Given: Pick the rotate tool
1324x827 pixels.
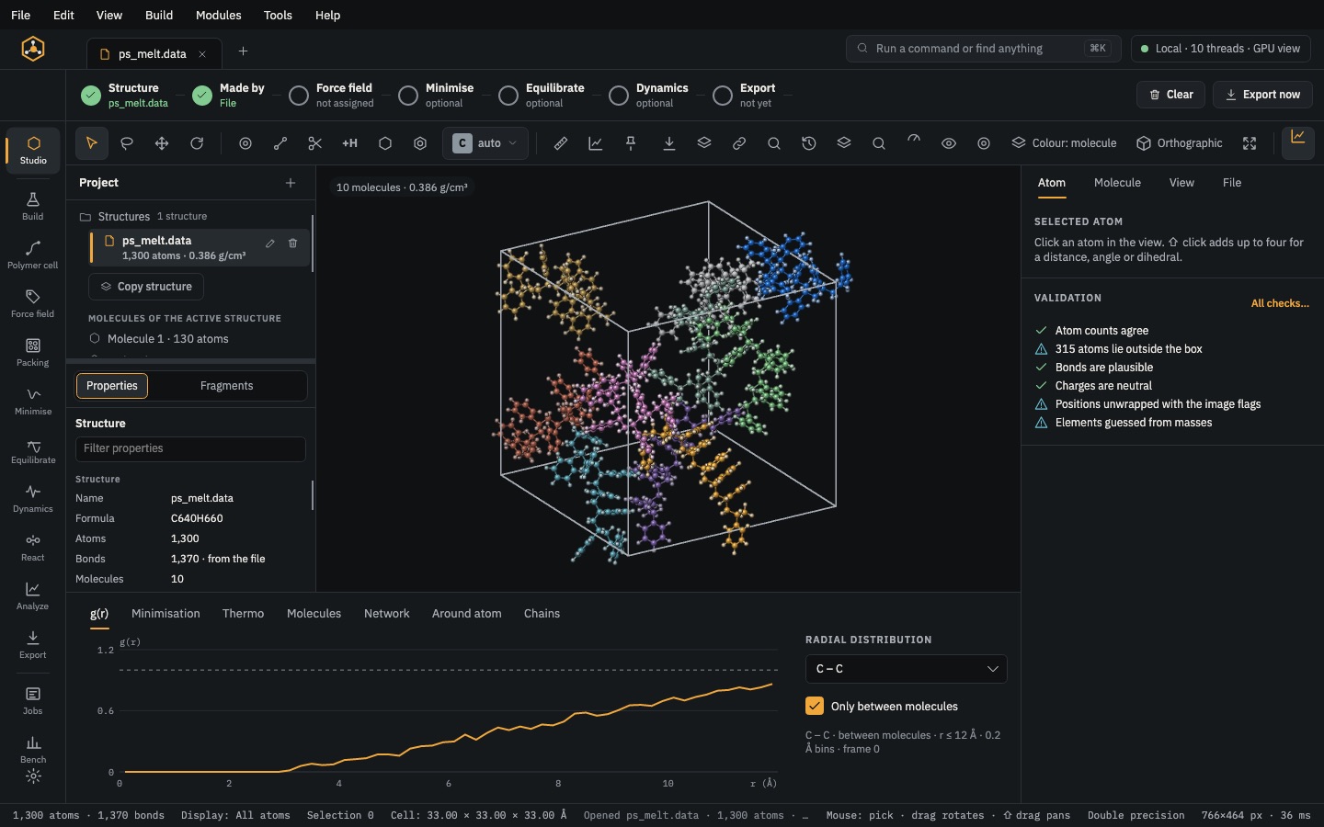Looking at the screenshot, I should [x=197, y=143].
